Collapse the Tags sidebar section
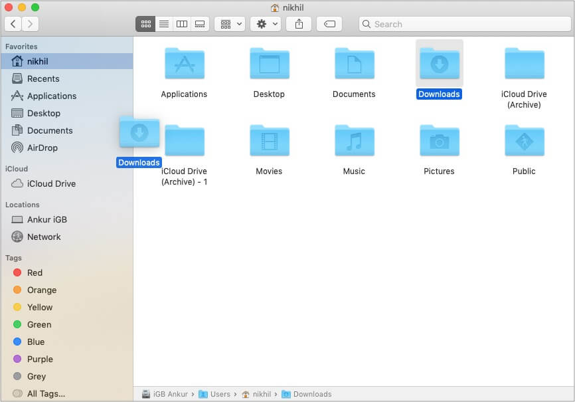Viewport: 575px width, 402px height. tap(12, 258)
